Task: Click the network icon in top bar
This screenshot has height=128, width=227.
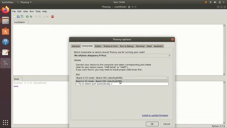Action: [x=210, y=2]
